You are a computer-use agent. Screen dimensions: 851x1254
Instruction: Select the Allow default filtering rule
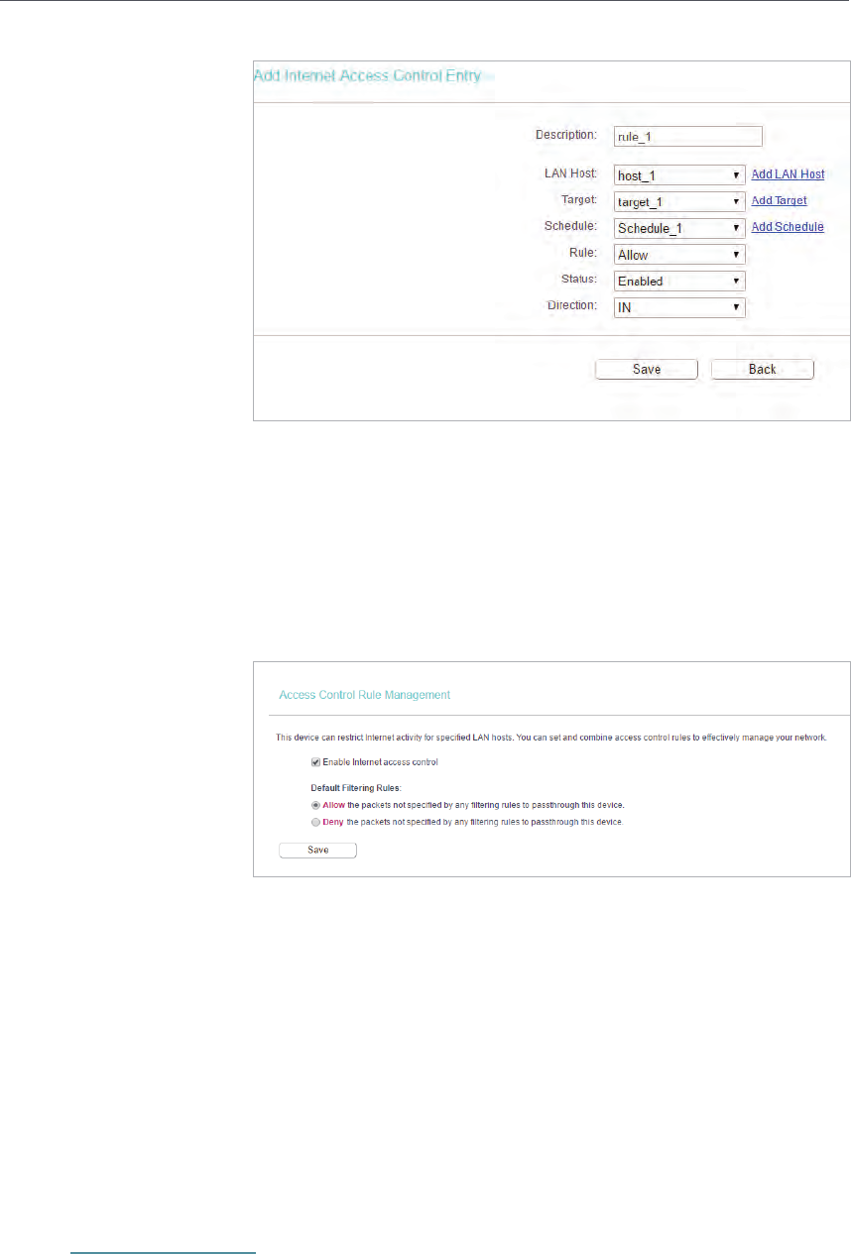pos(315,806)
